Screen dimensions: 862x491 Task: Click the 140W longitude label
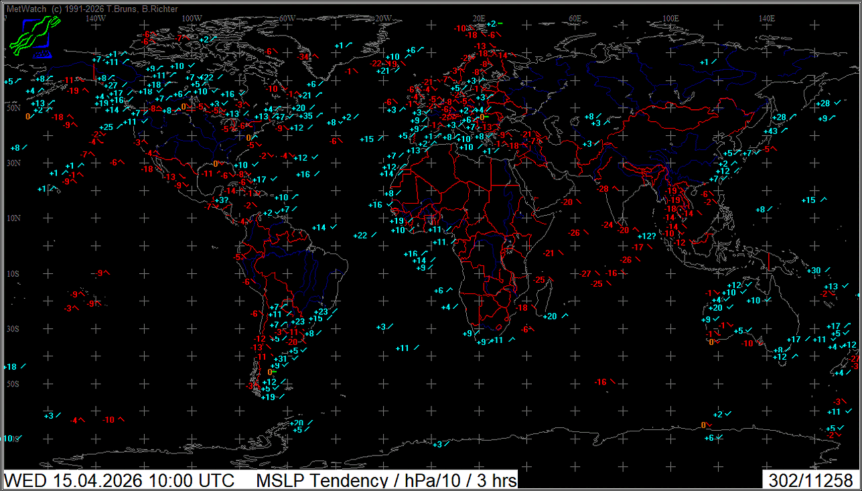[96, 18]
